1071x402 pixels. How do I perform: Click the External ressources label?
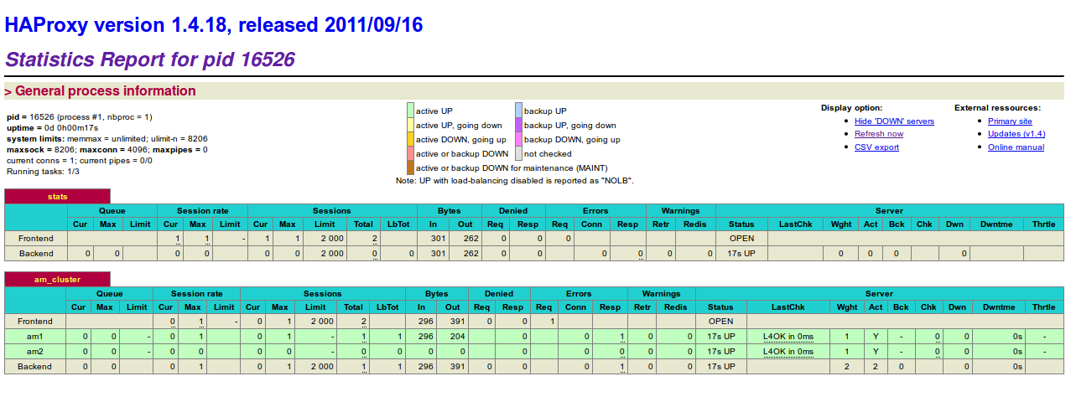pyautogui.click(x=997, y=108)
